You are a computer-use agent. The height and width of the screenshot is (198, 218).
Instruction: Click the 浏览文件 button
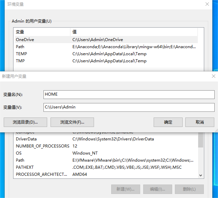pyautogui.click(x=72, y=122)
